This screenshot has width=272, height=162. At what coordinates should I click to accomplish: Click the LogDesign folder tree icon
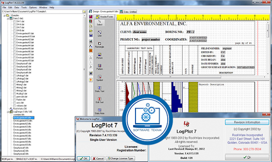(x=11, y=112)
